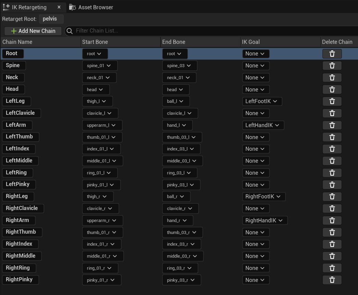The image size is (358, 295).
Task: Open the pinky_01_r start bone dropdown
Action: click(x=102, y=280)
